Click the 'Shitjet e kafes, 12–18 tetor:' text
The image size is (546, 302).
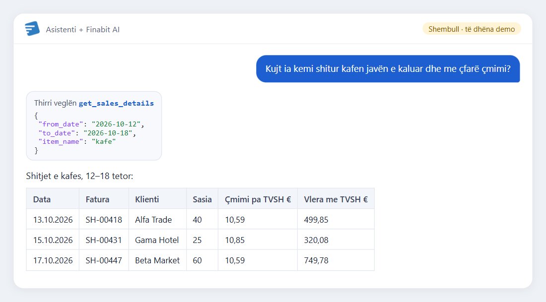point(79,176)
